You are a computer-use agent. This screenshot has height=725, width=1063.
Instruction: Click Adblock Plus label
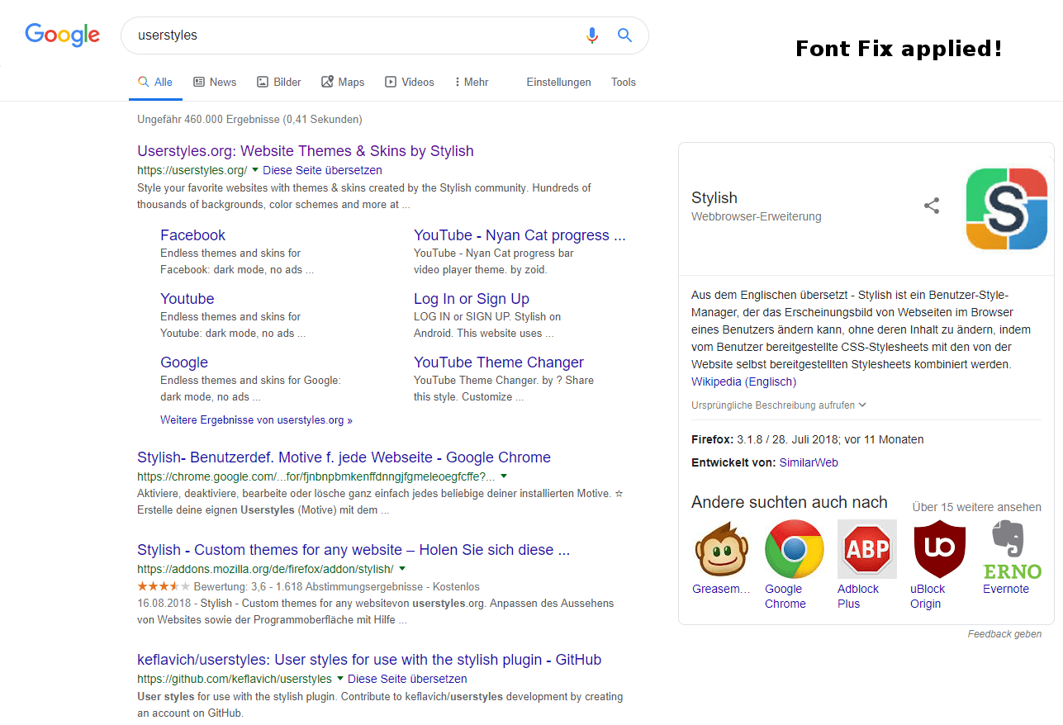click(858, 596)
